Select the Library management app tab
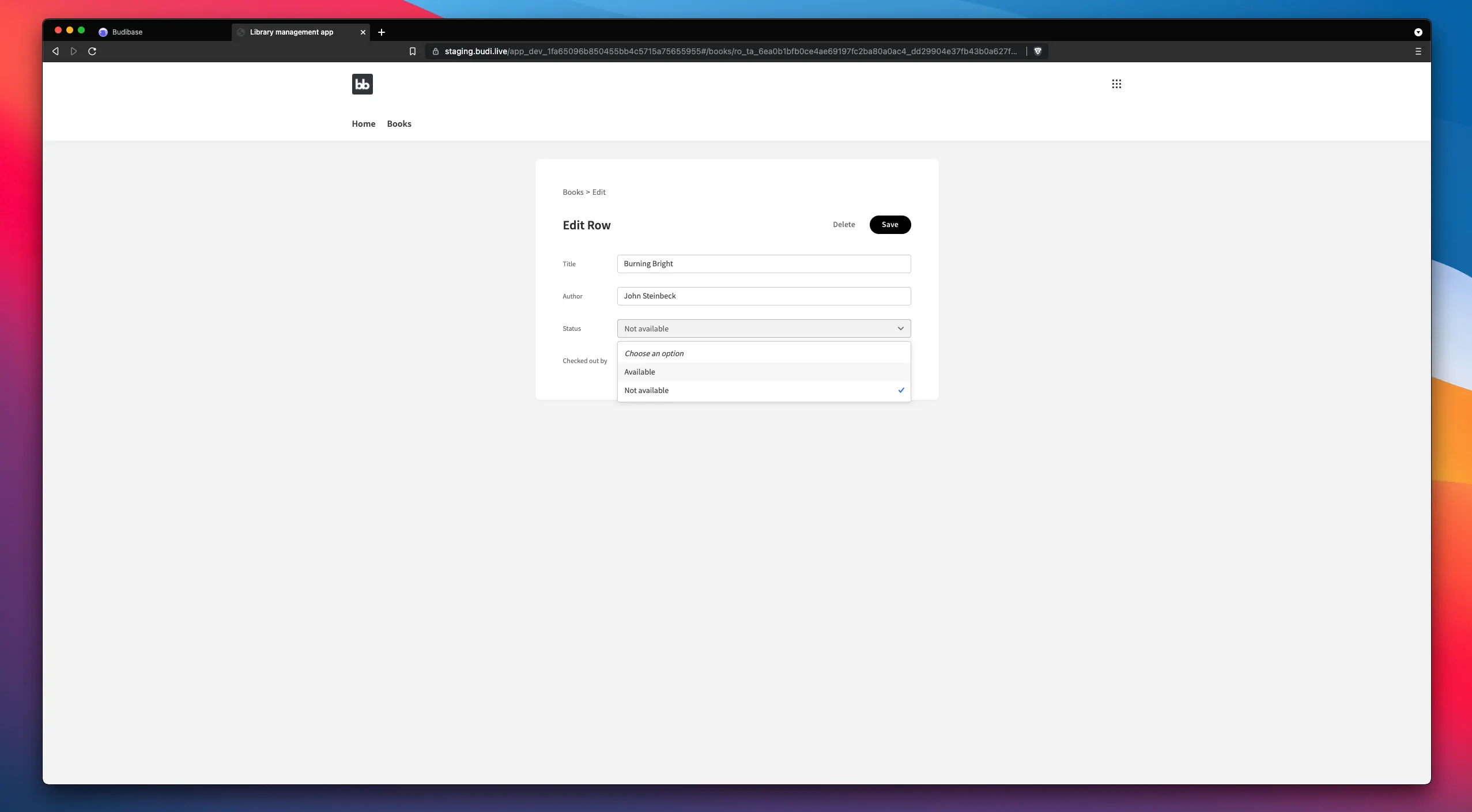 (292, 32)
